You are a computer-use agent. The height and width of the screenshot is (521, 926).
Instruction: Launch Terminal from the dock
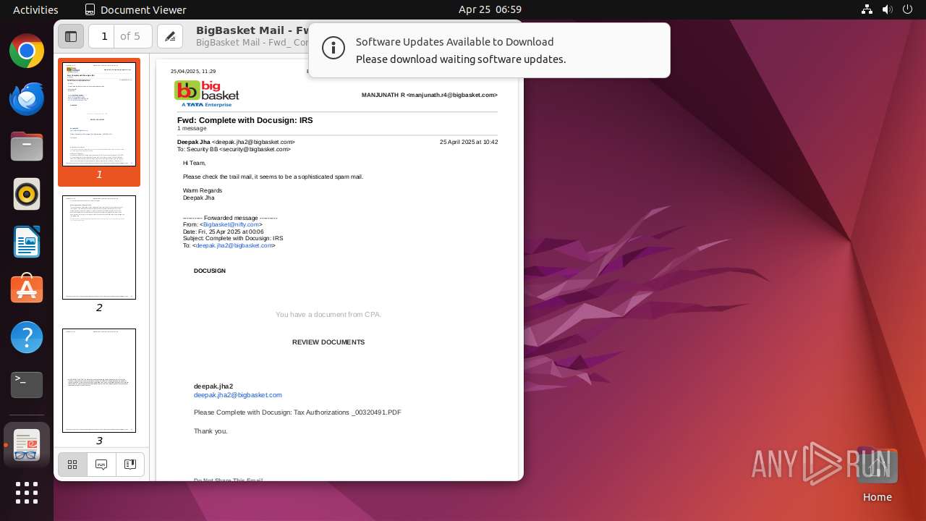coord(27,386)
